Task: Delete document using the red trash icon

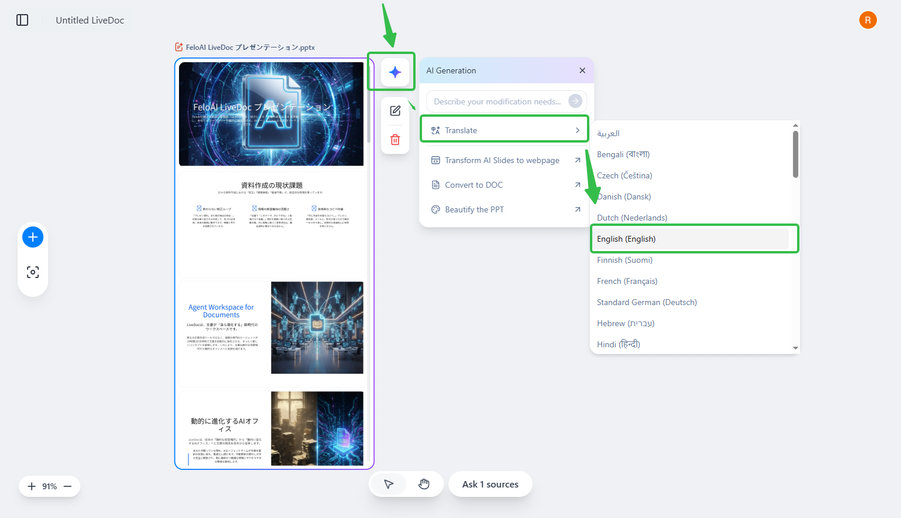Action: (x=395, y=140)
